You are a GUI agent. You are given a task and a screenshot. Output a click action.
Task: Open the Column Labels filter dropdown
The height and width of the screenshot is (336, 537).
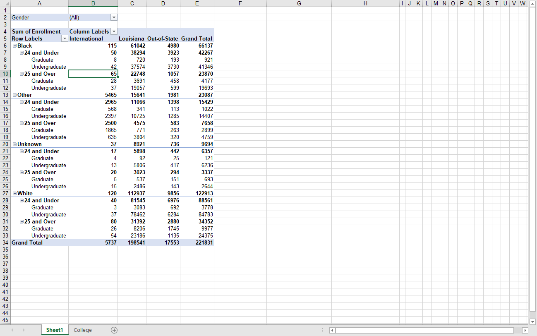113,31
